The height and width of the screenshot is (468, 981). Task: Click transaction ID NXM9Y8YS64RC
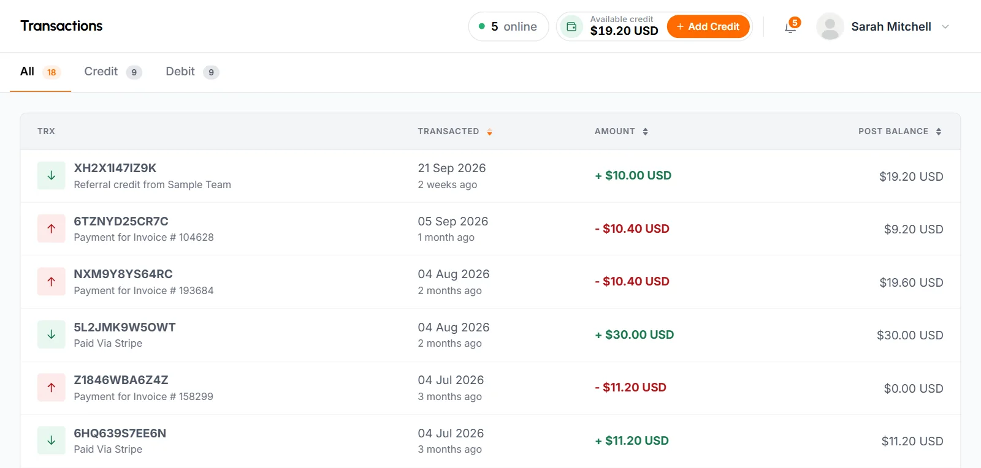tap(123, 274)
